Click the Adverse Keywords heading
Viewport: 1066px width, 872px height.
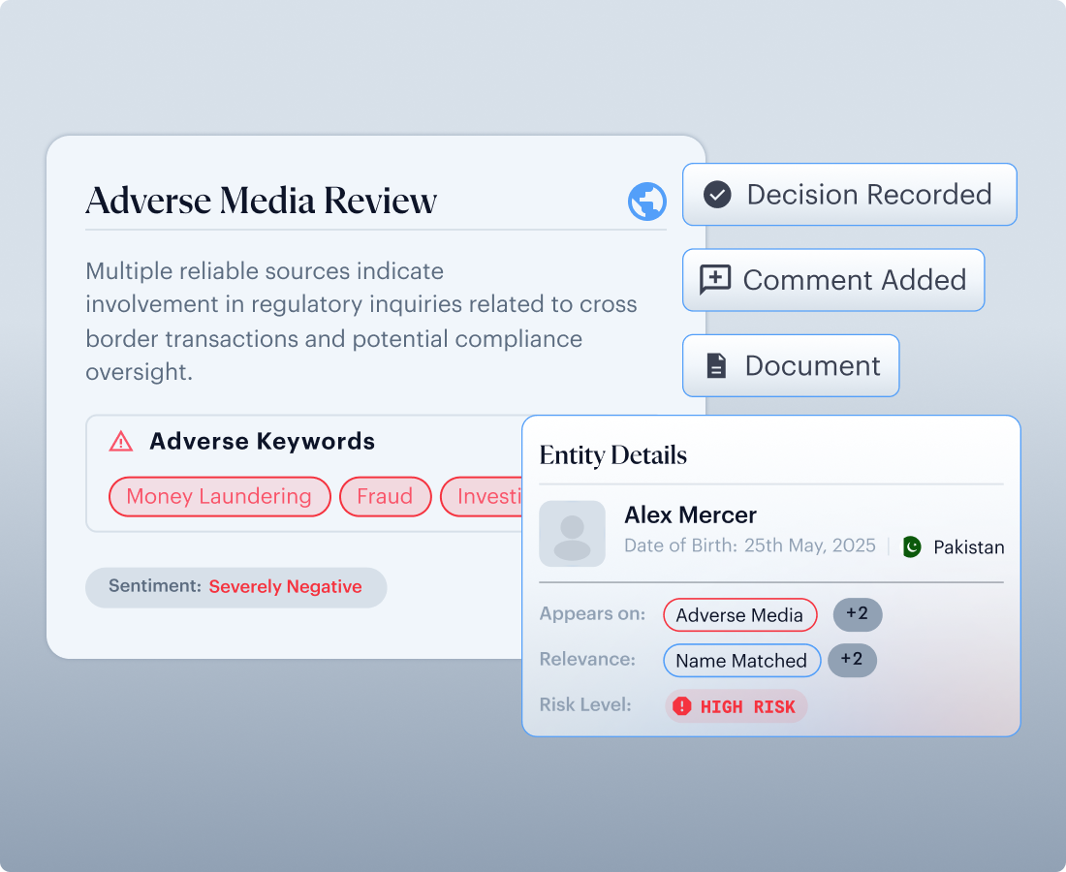(263, 441)
